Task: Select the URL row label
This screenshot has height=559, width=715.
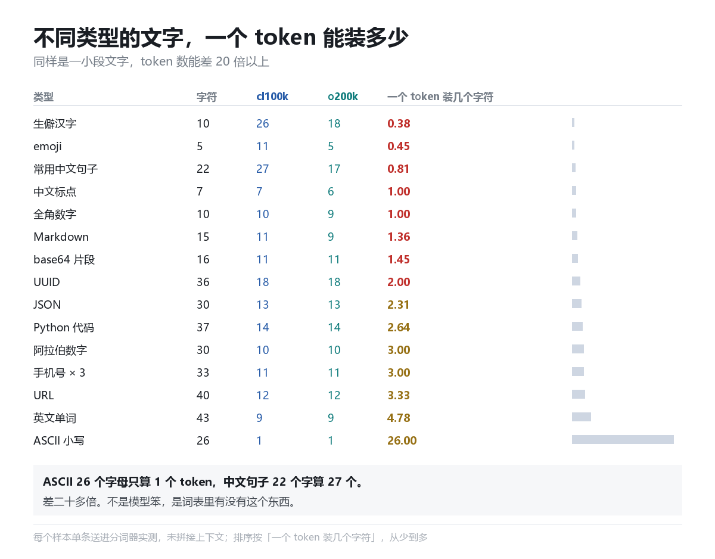Action: pos(43,396)
